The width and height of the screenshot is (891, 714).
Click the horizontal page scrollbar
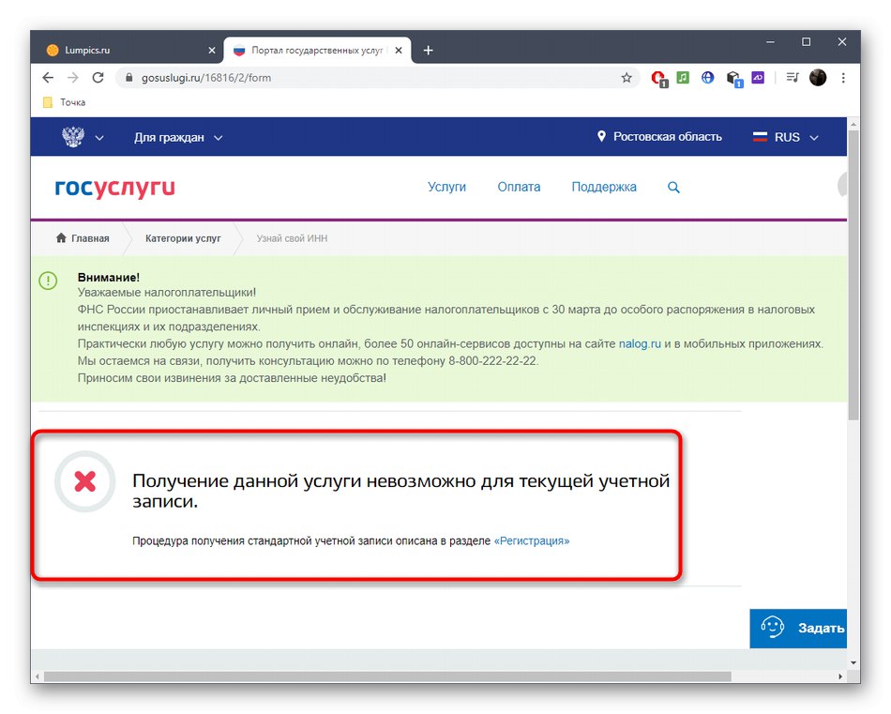[387, 676]
